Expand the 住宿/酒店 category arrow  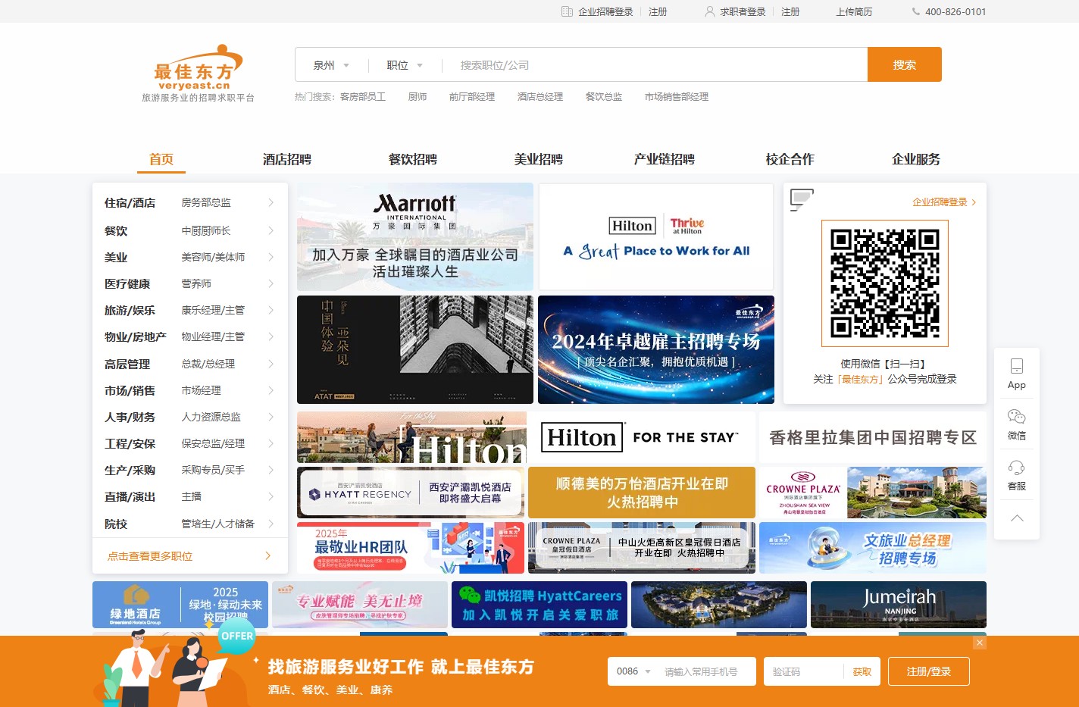[271, 202]
